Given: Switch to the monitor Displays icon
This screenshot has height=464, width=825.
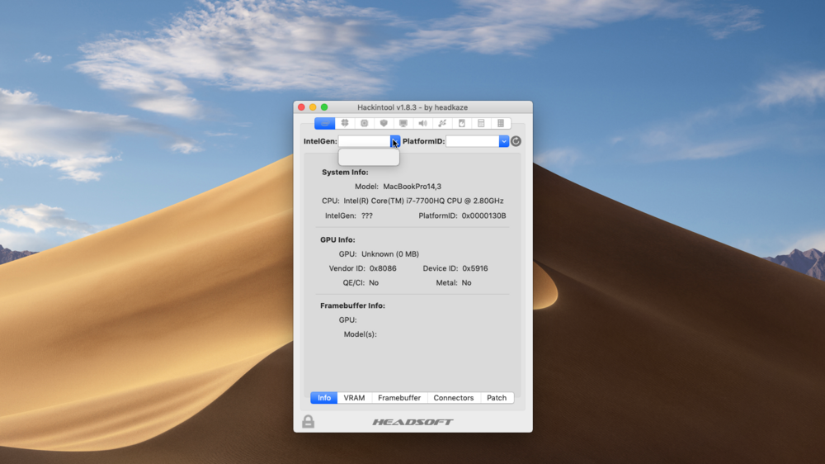Looking at the screenshot, I should click(403, 123).
